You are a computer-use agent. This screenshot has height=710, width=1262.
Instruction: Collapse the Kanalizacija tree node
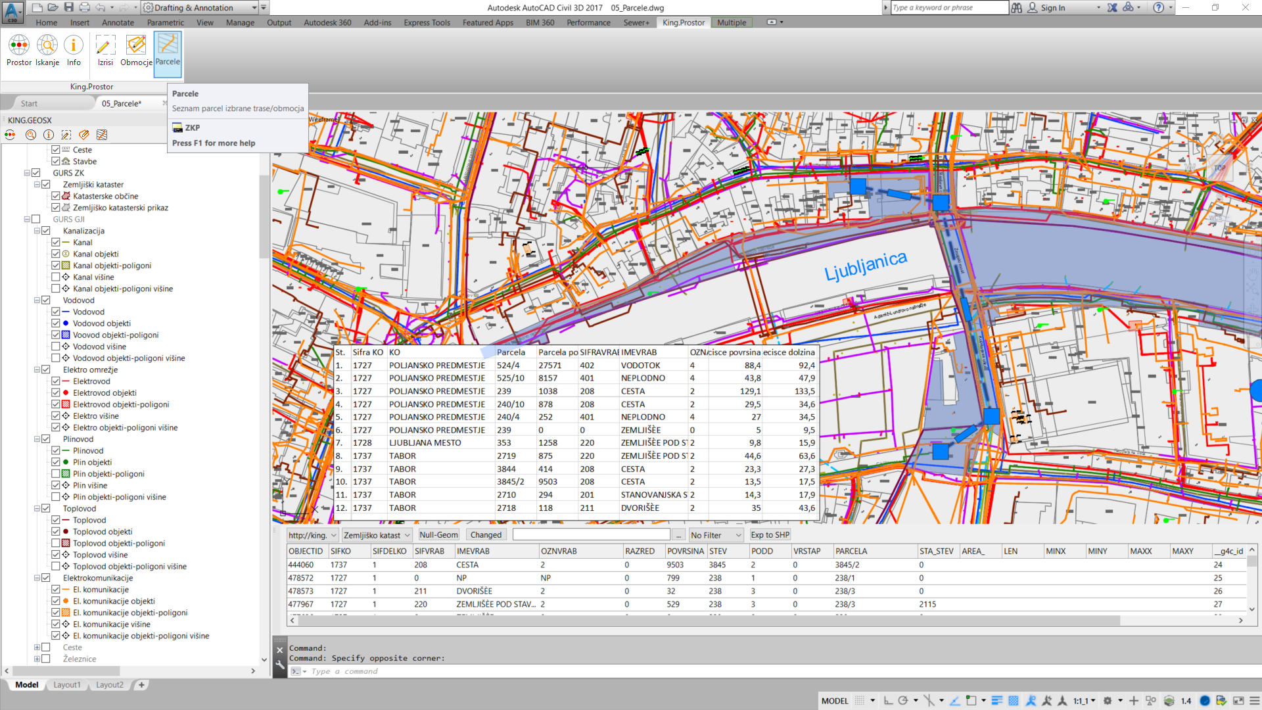37,231
